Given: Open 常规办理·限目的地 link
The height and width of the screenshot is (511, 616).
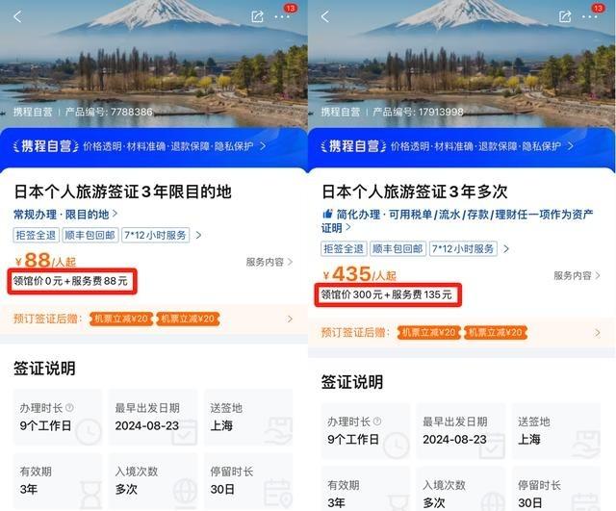Looking at the screenshot, I should pyautogui.click(x=65, y=215).
